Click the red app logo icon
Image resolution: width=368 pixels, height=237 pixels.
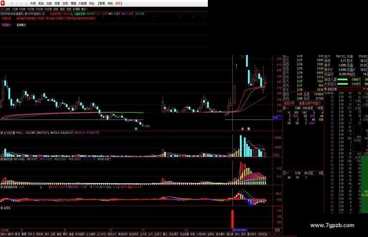pos(2,3)
